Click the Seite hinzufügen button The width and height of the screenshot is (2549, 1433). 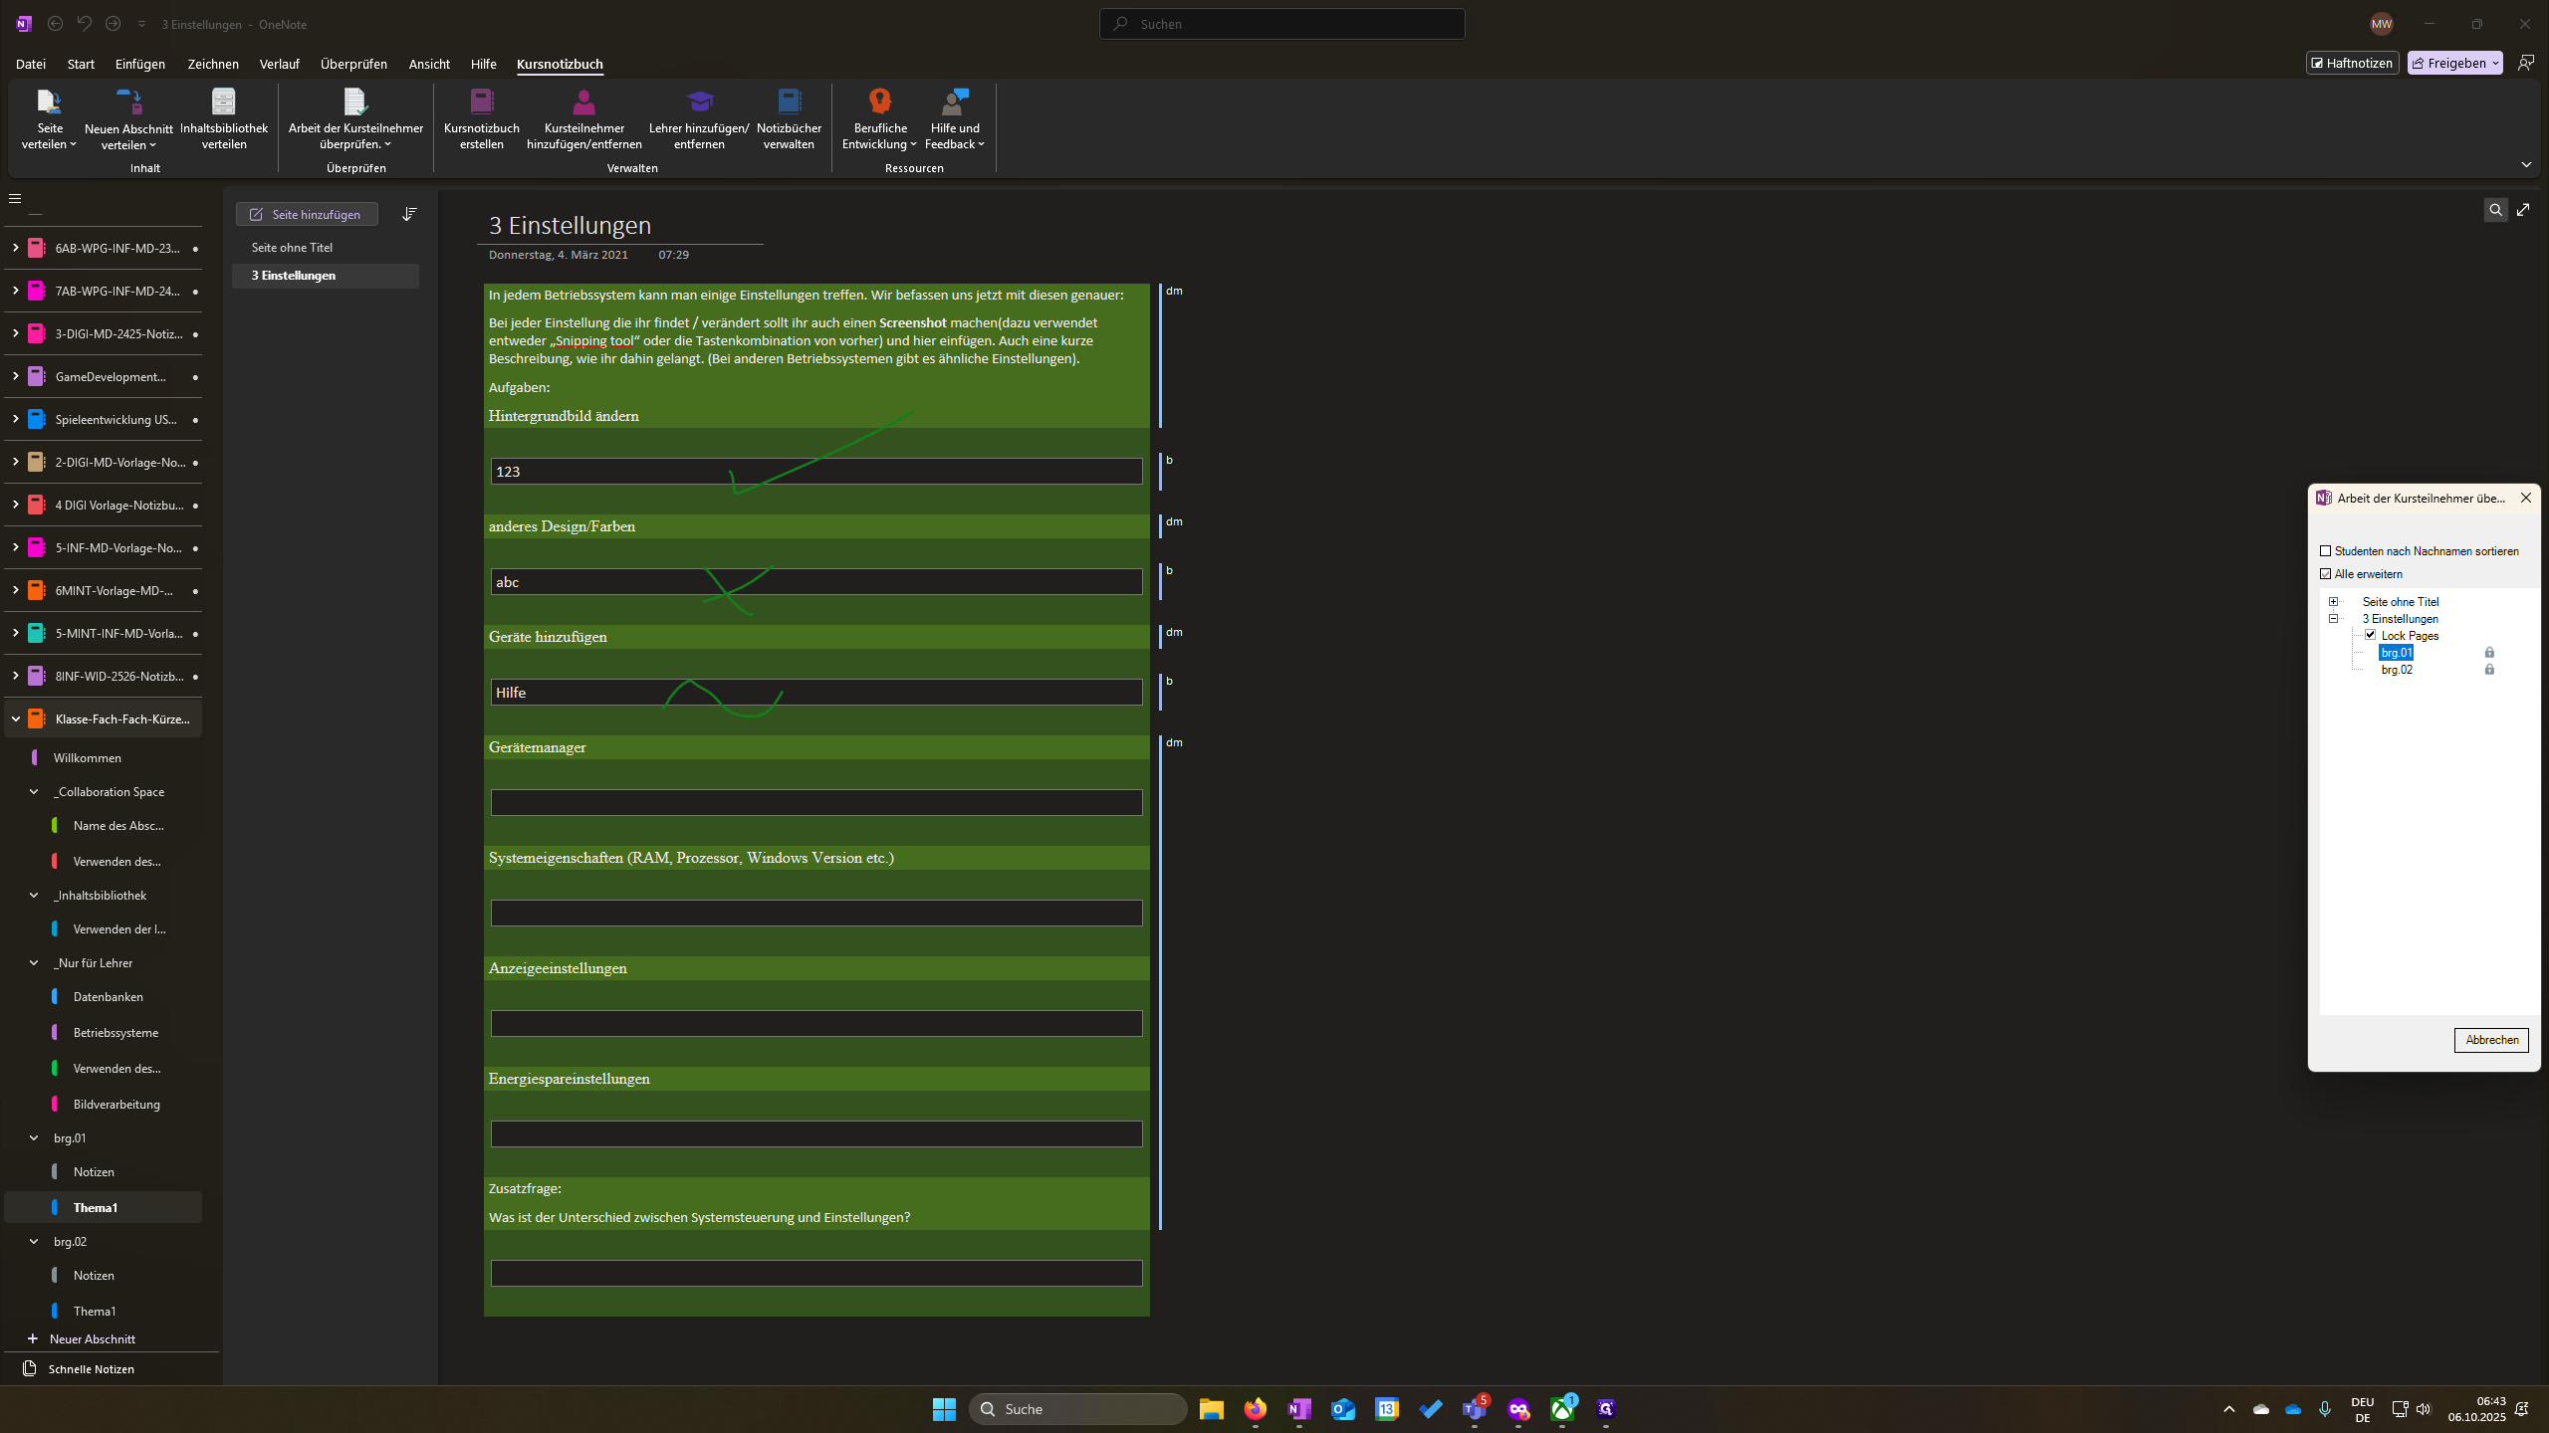coord(307,214)
